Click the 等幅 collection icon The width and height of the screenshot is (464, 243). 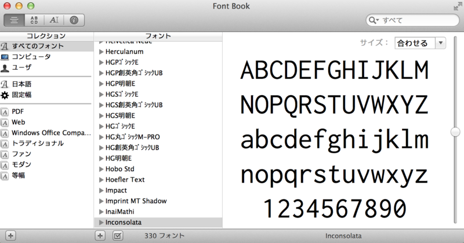5,176
